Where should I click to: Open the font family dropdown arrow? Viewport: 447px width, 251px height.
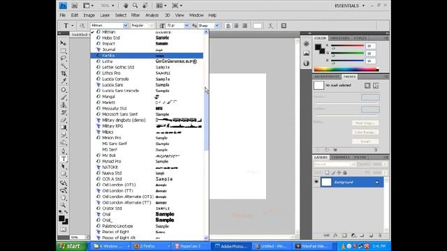click(x=125, y=25)
